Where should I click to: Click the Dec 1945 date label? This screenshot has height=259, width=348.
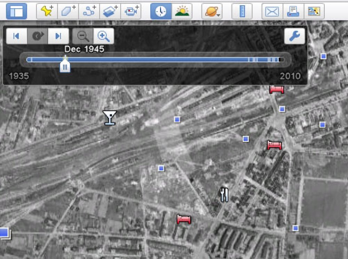(x=84, y=49)
